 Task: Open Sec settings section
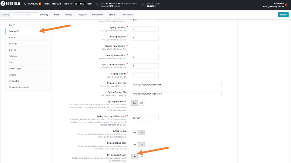tap(28, 62)
